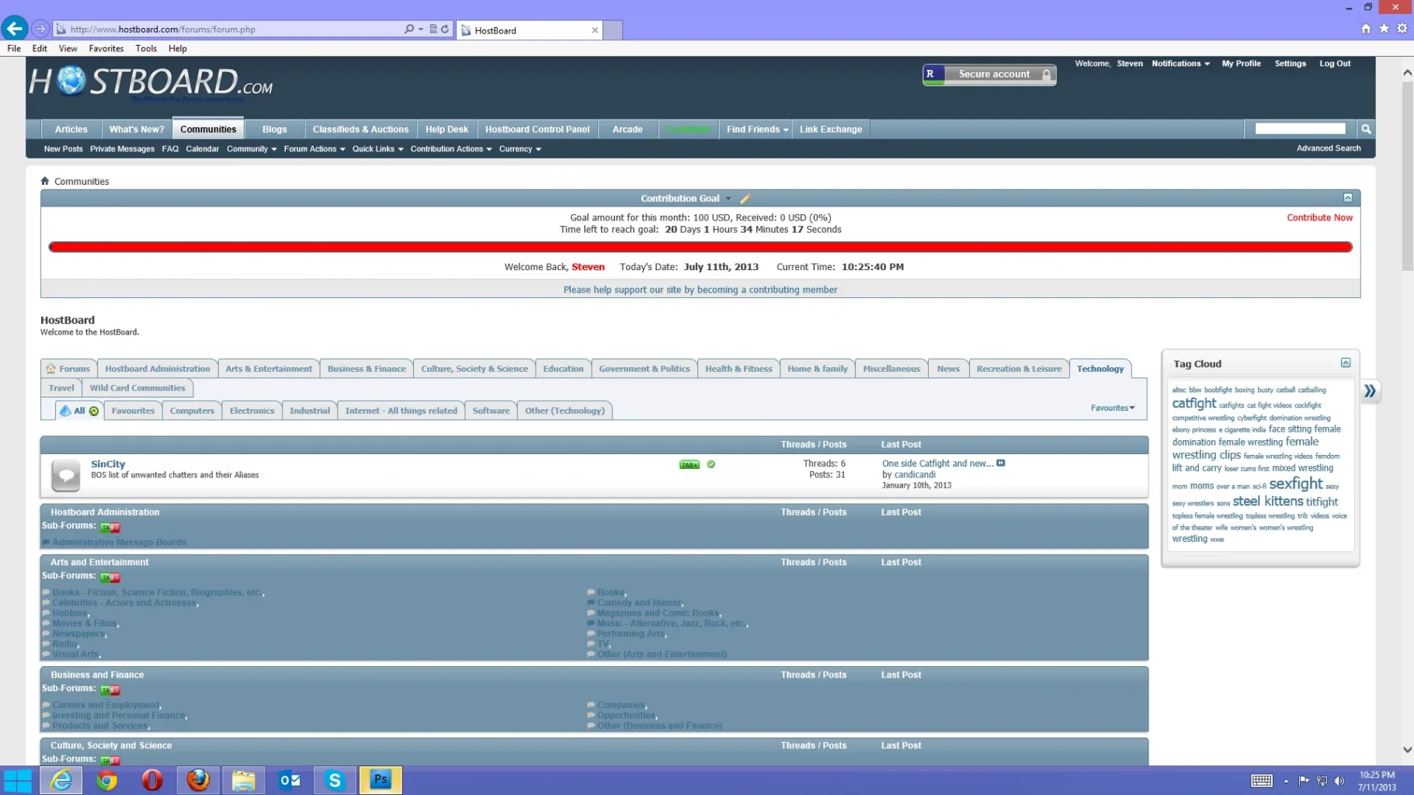1414x795 pixels.
Task: Toggle TAB badge under Culture, Society and Science
Action: (110, 761)
